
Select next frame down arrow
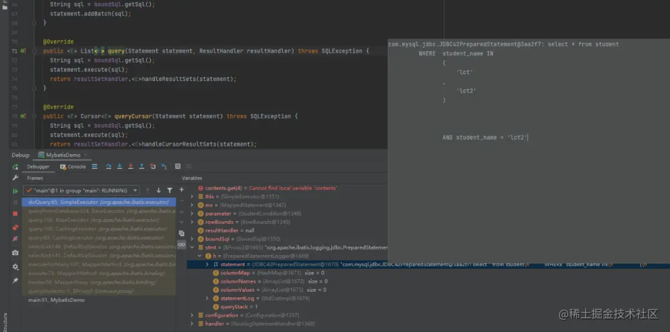[x=159, y=190]
